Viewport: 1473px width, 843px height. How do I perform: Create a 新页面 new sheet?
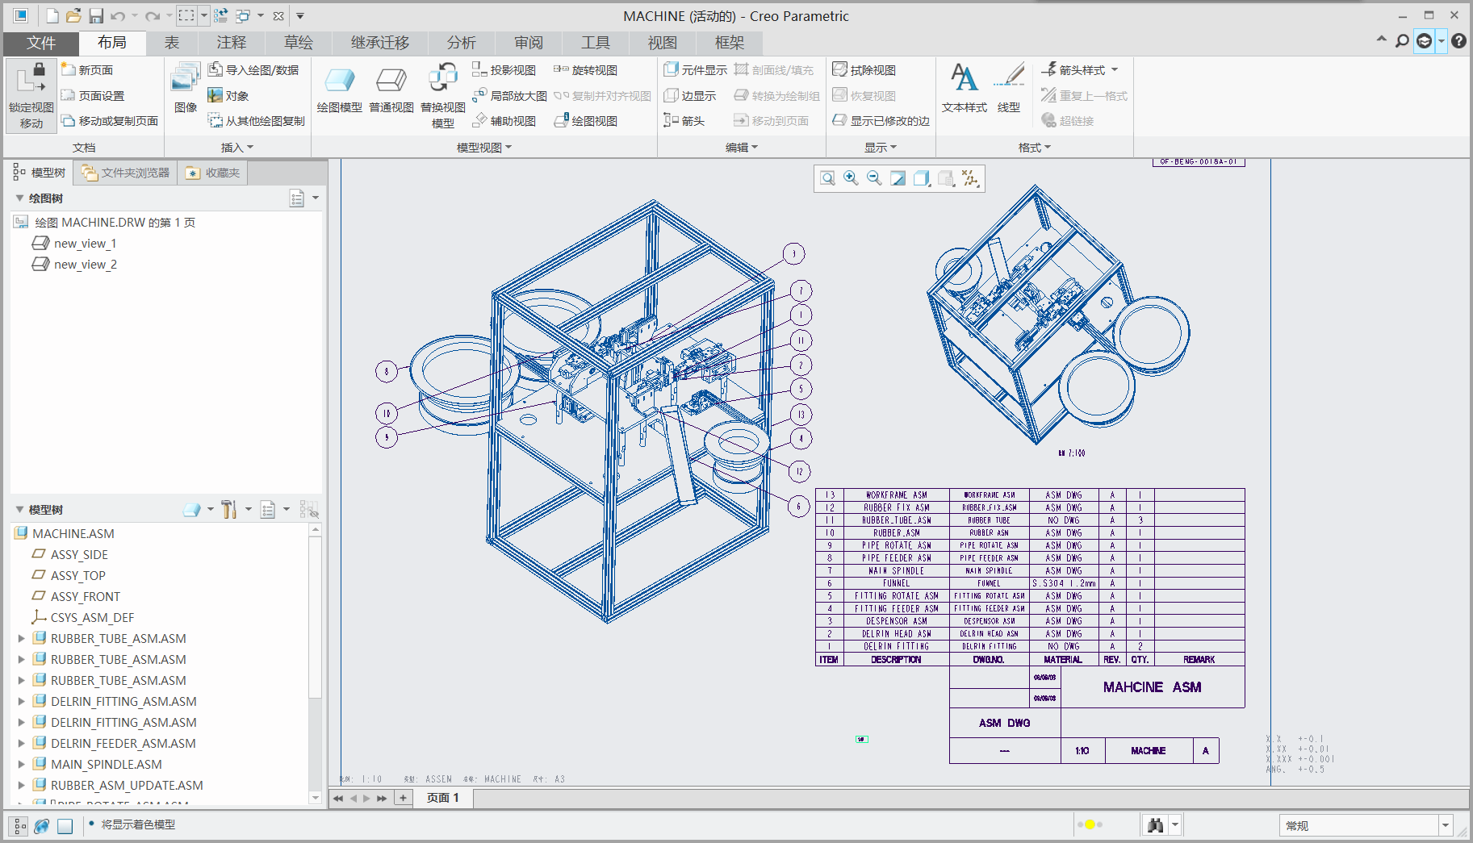click(87, 70)
